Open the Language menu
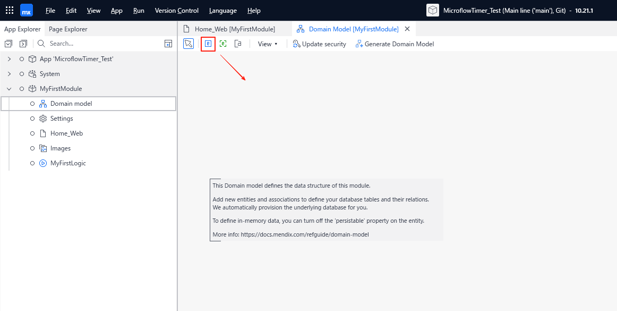 223,11
